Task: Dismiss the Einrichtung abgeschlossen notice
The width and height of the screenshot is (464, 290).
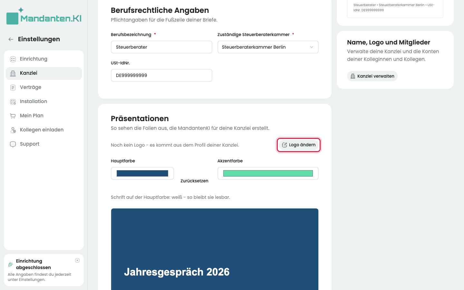Action: coord(77,260)
